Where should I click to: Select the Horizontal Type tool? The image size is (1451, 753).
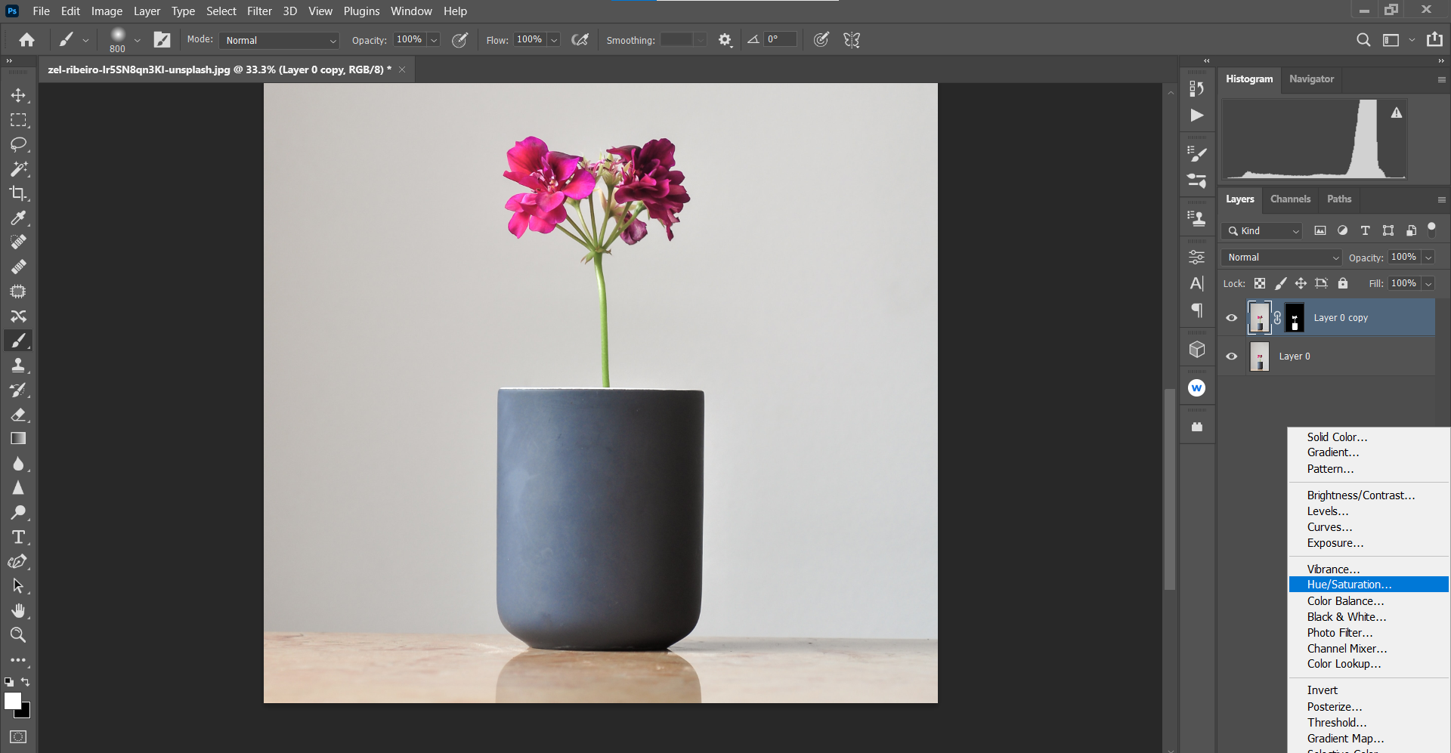[18, 537]
